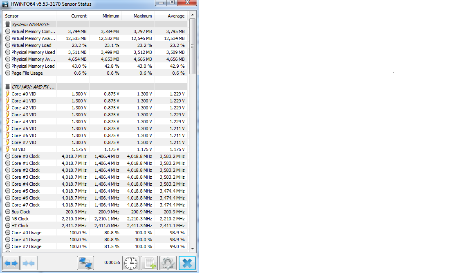Select the Core #3 Clock row

(95, 177)
